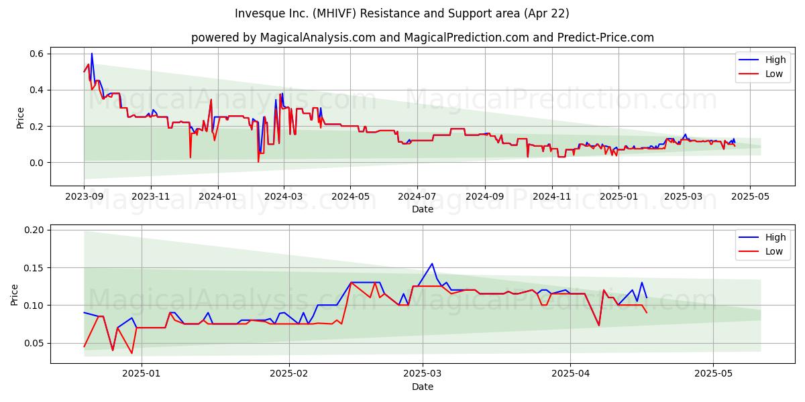Click the '0.6' price tick label
This screenshot has height=402, width=805.
[38, 54]
